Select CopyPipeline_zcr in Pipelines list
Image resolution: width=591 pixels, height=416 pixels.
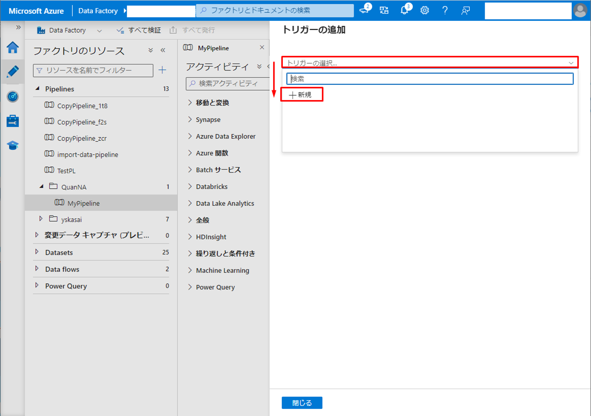tap(82, 138)
